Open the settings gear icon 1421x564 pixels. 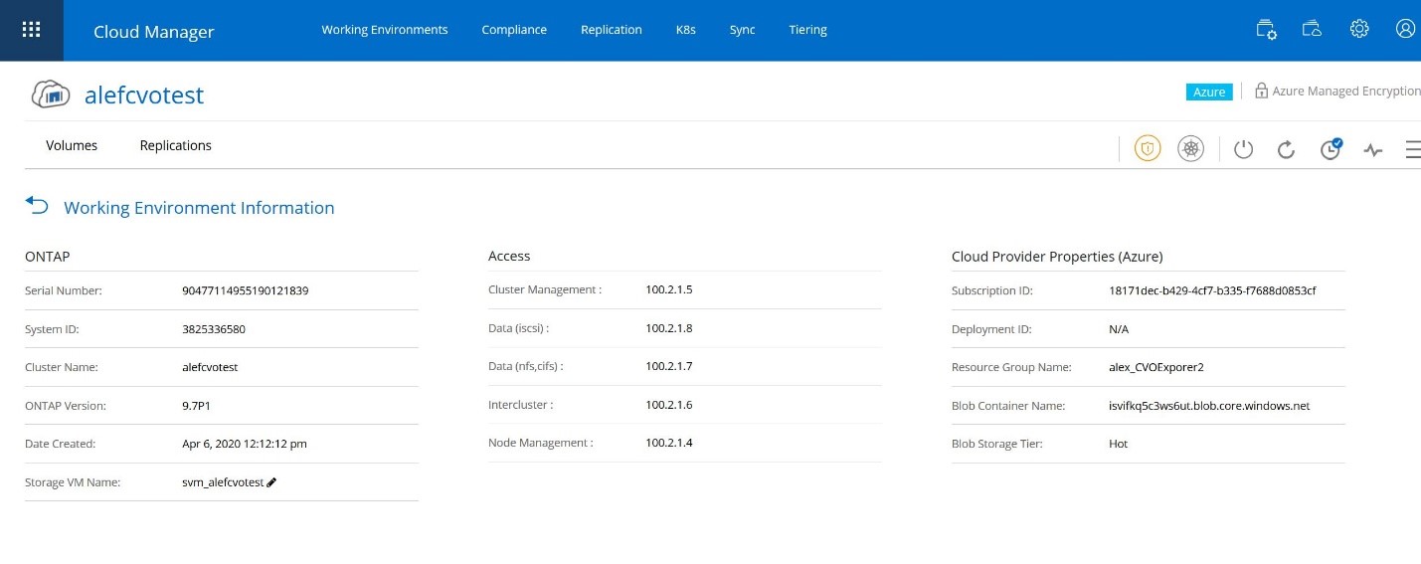[x=1359, y=29]
